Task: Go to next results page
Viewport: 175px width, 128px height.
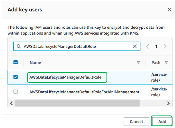Action: click(165, 46)
